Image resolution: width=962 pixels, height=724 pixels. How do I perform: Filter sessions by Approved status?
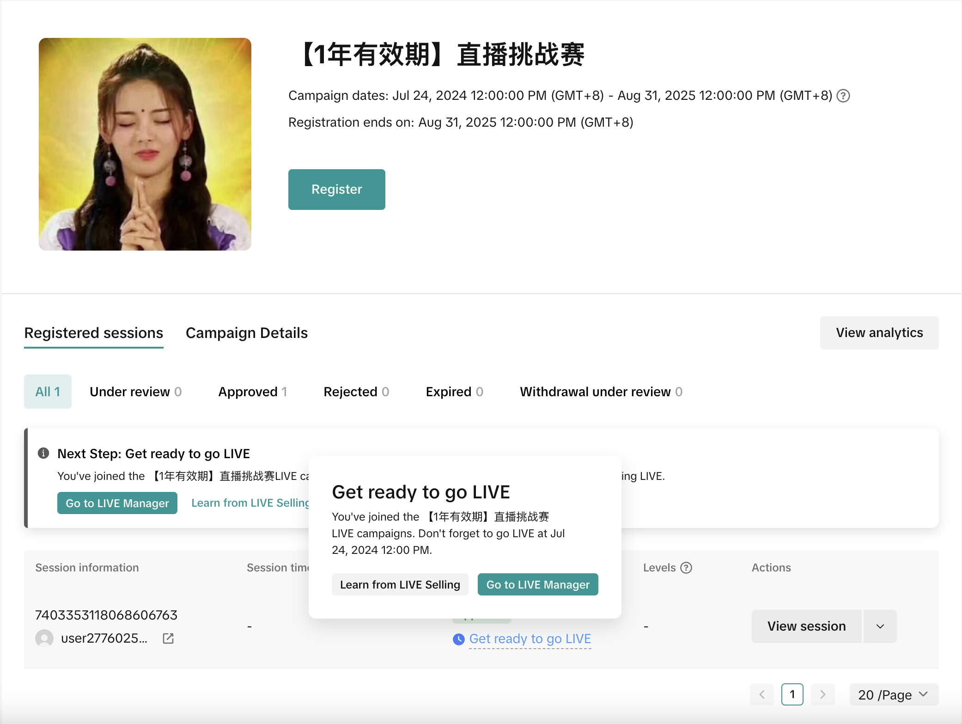[x=252, y=392]
